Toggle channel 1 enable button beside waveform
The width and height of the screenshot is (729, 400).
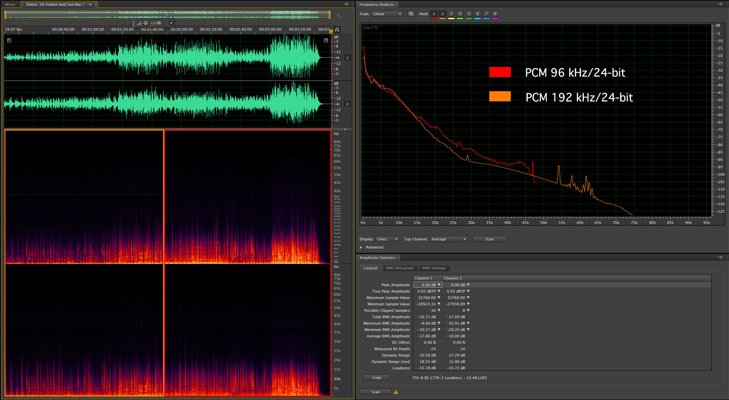coord(347,58)
